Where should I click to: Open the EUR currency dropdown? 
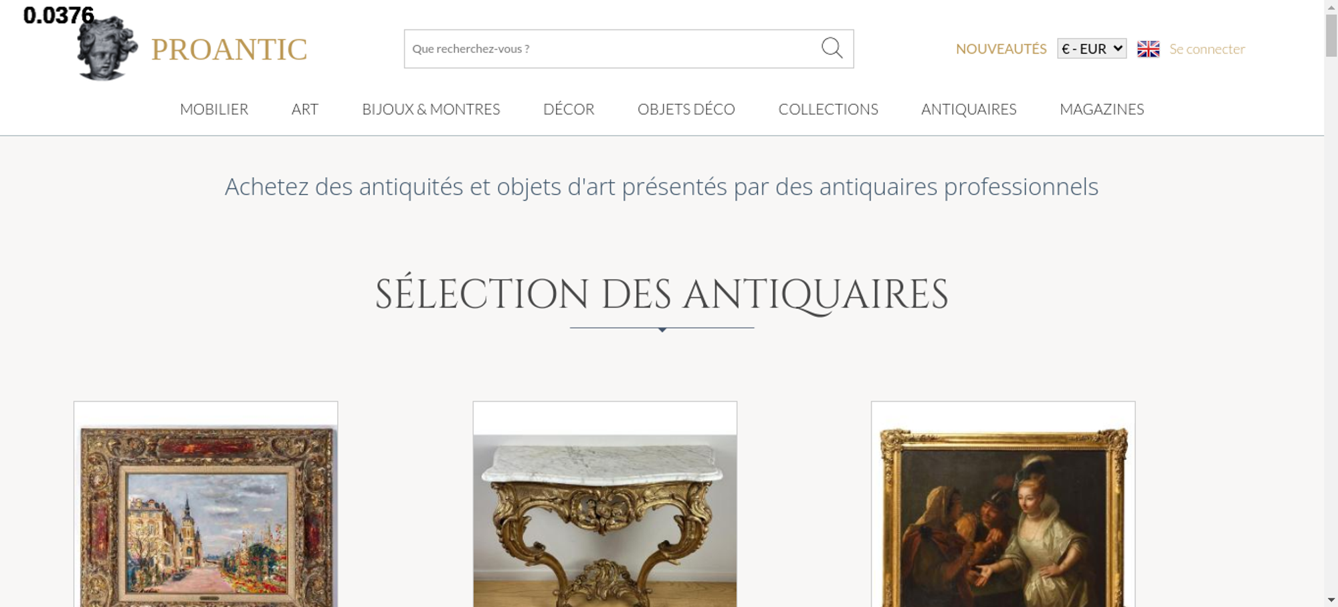pos(1092,49)
